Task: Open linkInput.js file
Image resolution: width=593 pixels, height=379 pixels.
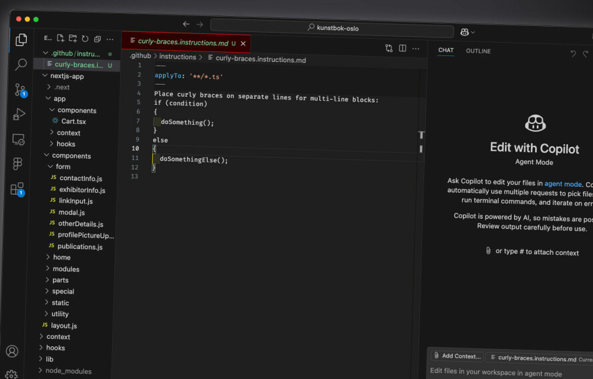Action: (x=75, y=201)
